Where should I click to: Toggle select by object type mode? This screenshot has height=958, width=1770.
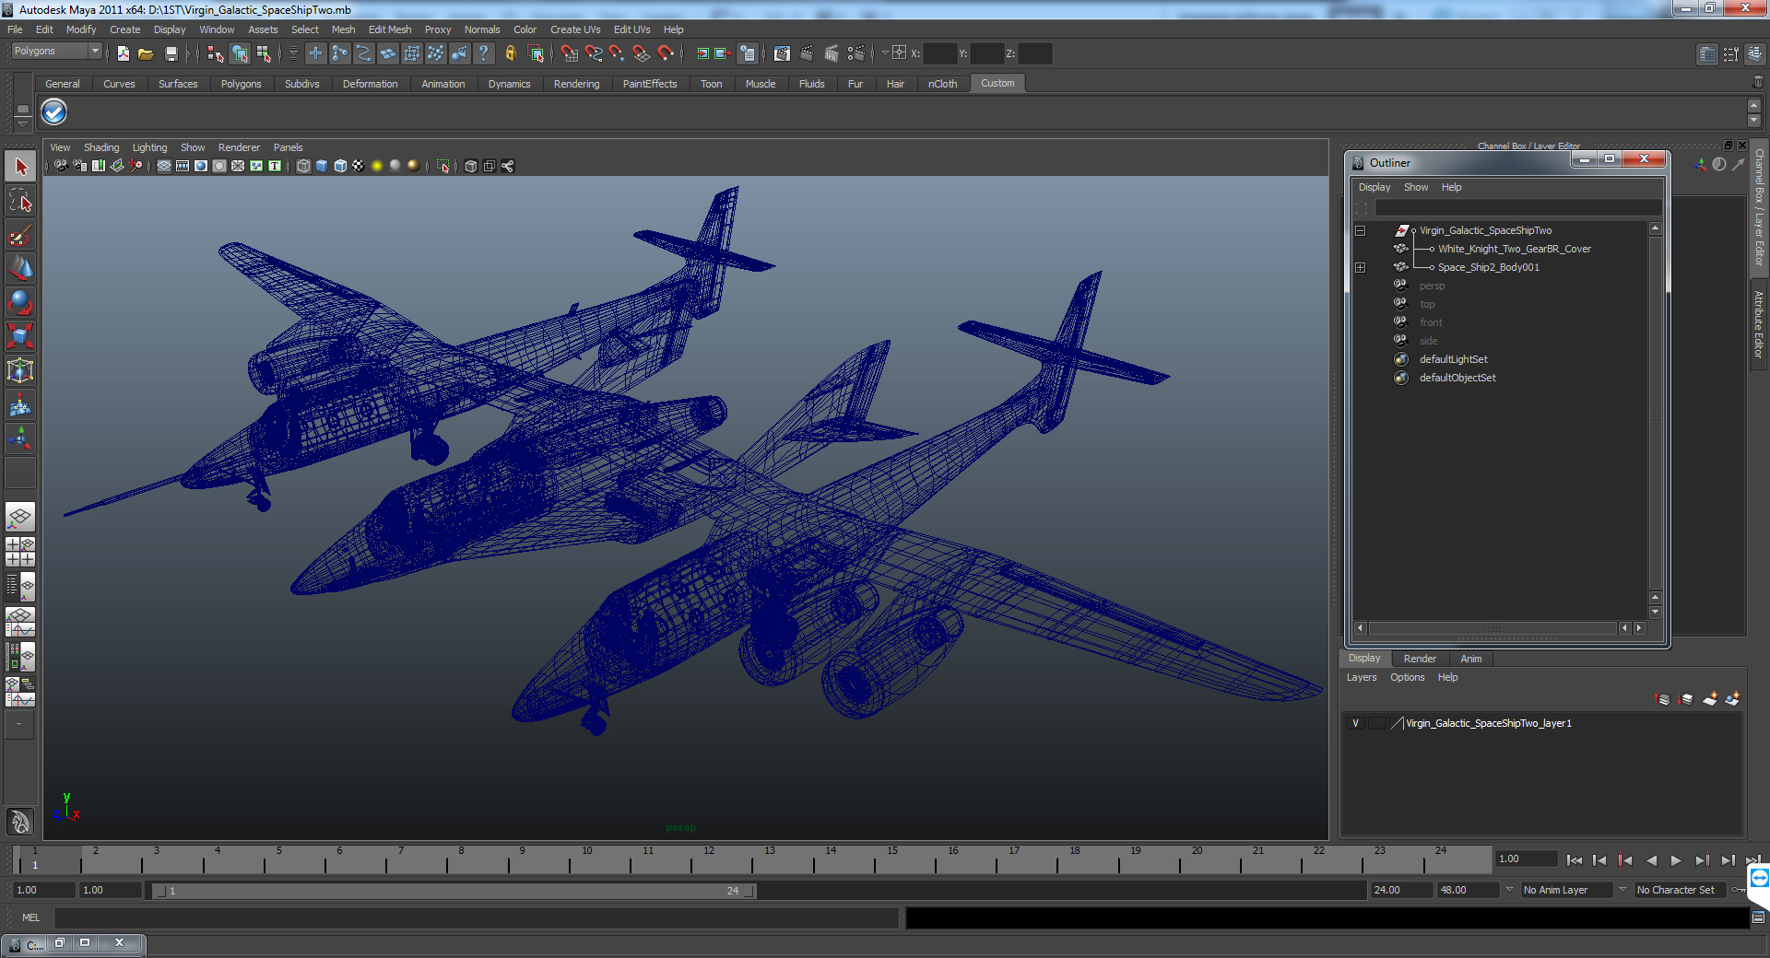(240, 53)
